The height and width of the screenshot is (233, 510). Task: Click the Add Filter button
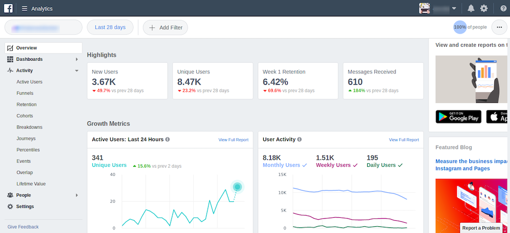coord(165,28)
